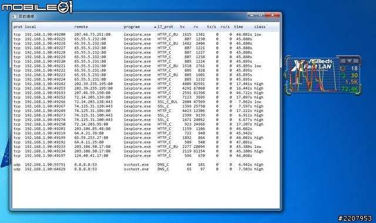Click rx value 82591 in port 49242 row

click(x=199, y=84)
